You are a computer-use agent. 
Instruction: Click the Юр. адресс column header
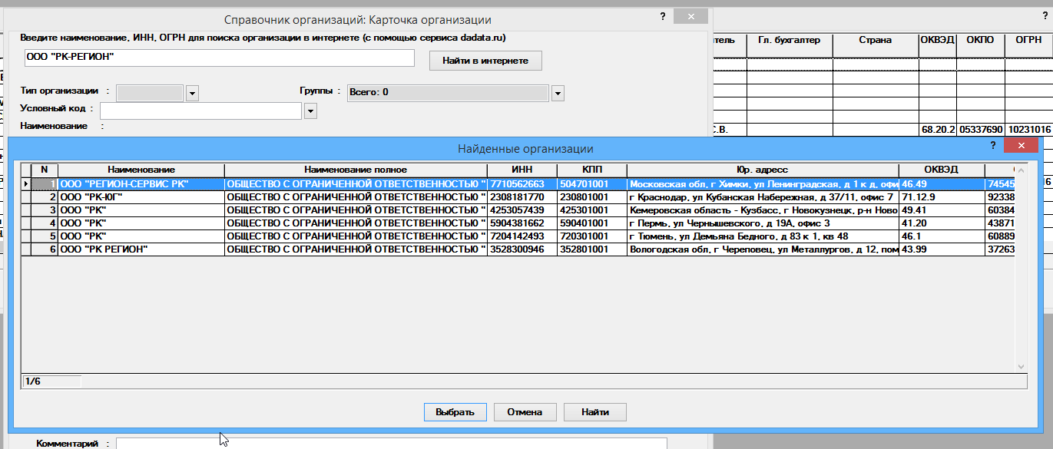pyautogui.click(x=762, y=170)
